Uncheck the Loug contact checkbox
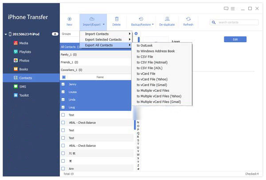266x180 pixels. tap(63, 107)
